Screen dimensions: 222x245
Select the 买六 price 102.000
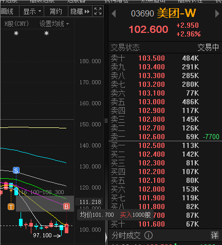pos(152,189)
